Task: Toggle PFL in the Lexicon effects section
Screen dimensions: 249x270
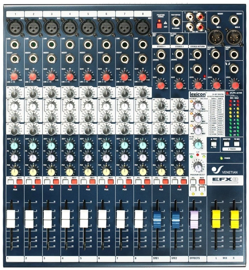Action: (193, 181)
